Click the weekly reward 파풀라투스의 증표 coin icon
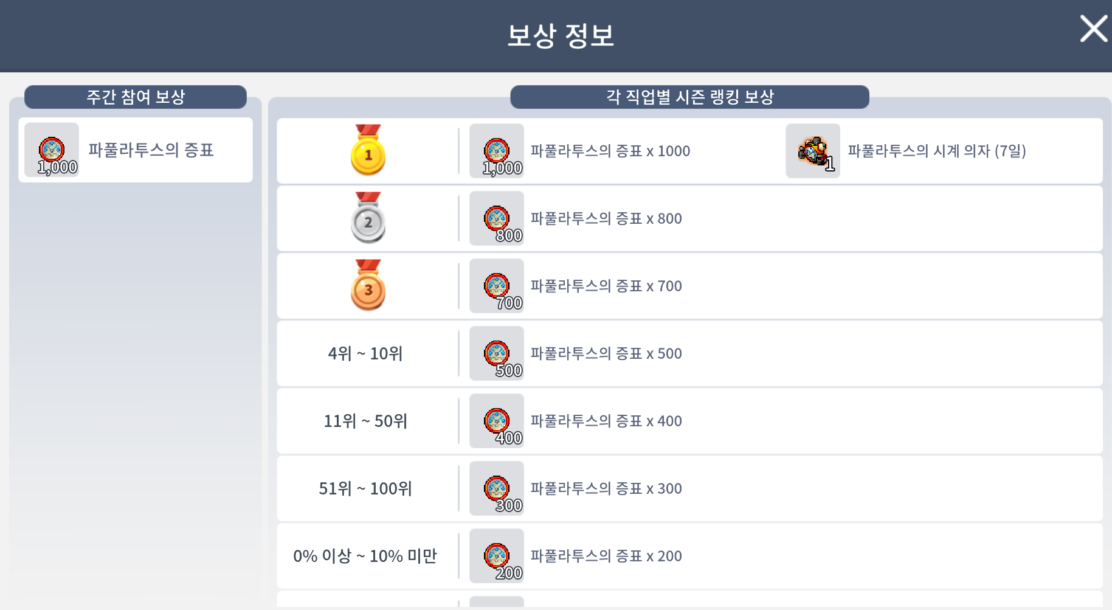 (x=52, y=150)
